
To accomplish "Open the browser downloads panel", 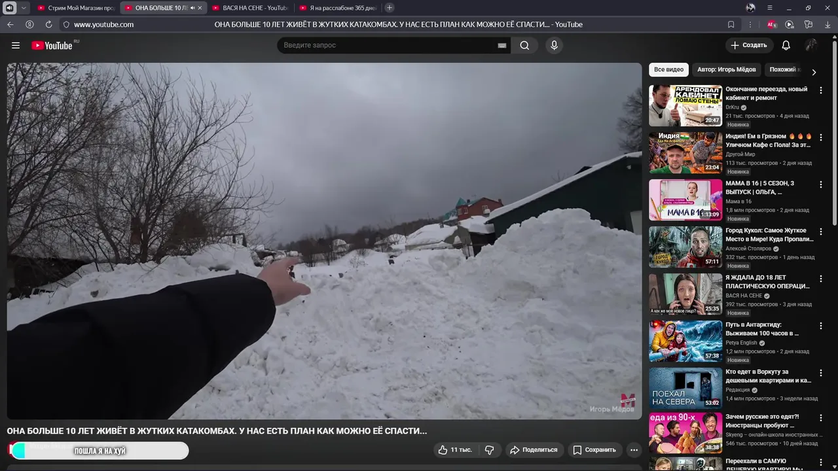I will click(x=828, y=24).
